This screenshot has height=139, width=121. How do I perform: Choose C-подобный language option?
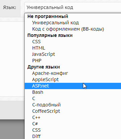(x=73, y=105)
